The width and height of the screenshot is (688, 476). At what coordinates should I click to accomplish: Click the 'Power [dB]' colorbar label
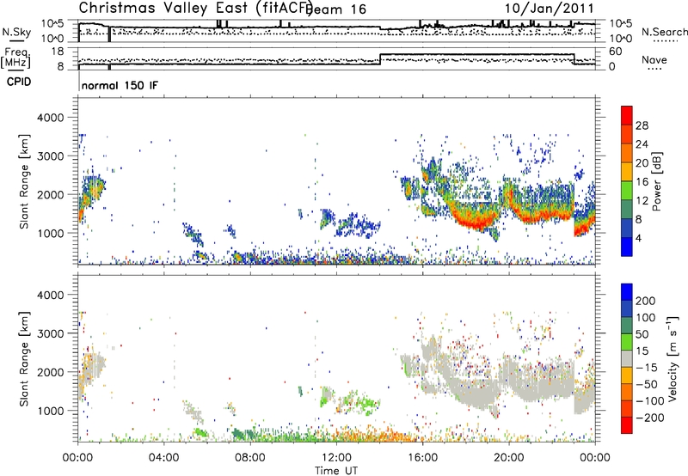pos(657,181)
